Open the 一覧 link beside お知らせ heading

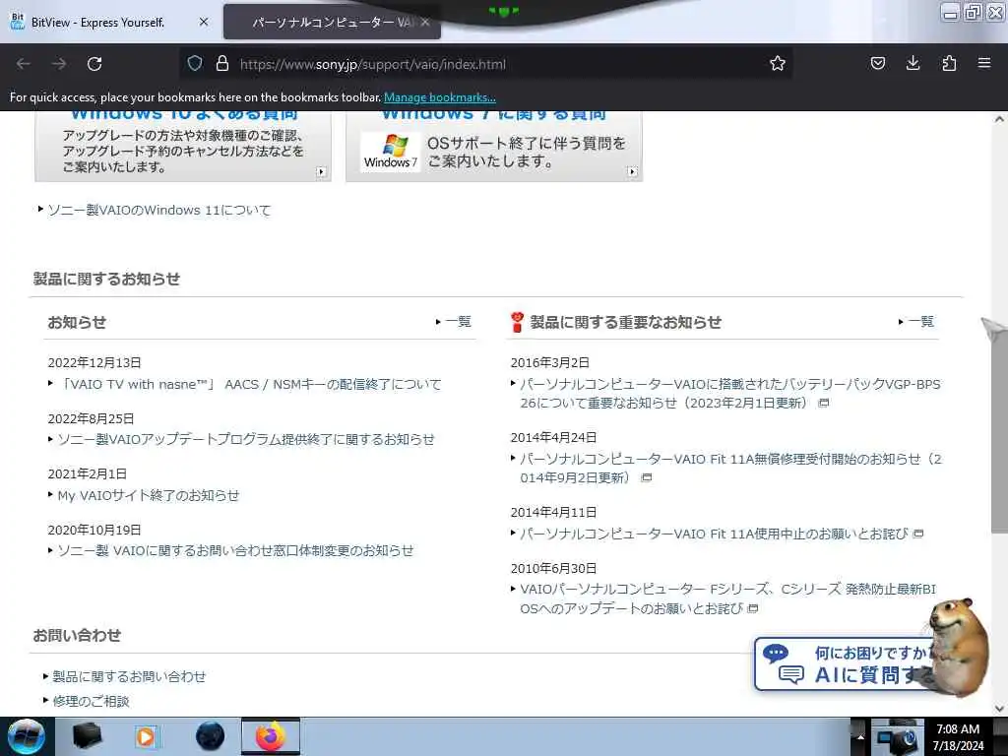tap(458, 322)
